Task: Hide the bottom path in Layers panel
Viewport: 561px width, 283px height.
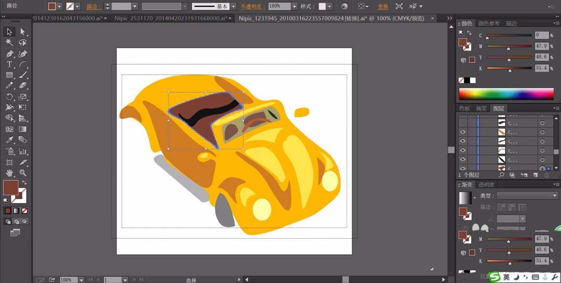Action: coord(463,168)
